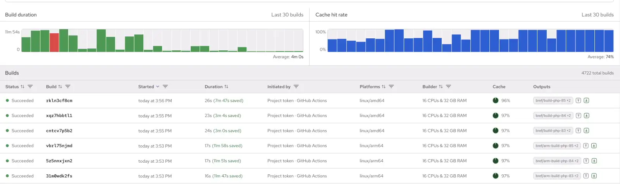The height and width of the screenshot is (184, 620).
Task: Click output tag bref/build-php-83 +2
Action: click(x=553, y=131)
